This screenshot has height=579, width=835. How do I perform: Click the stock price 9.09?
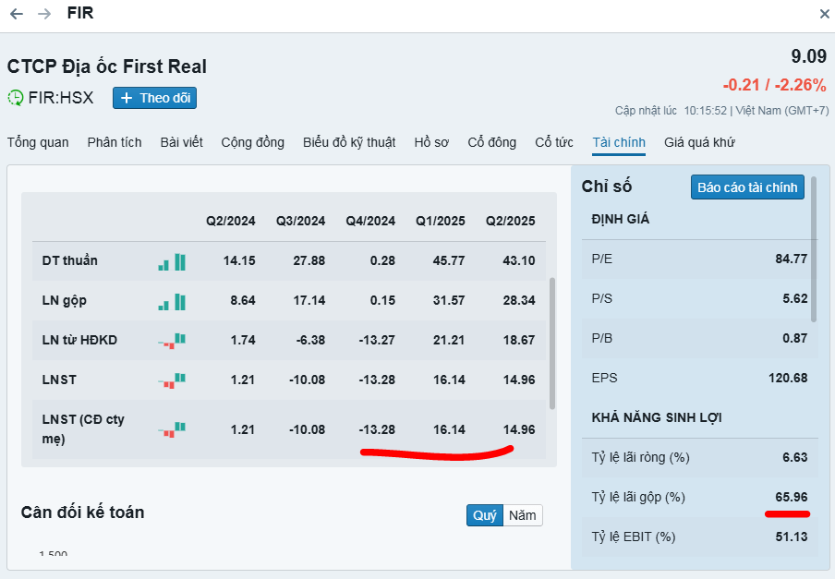point(808,56)
